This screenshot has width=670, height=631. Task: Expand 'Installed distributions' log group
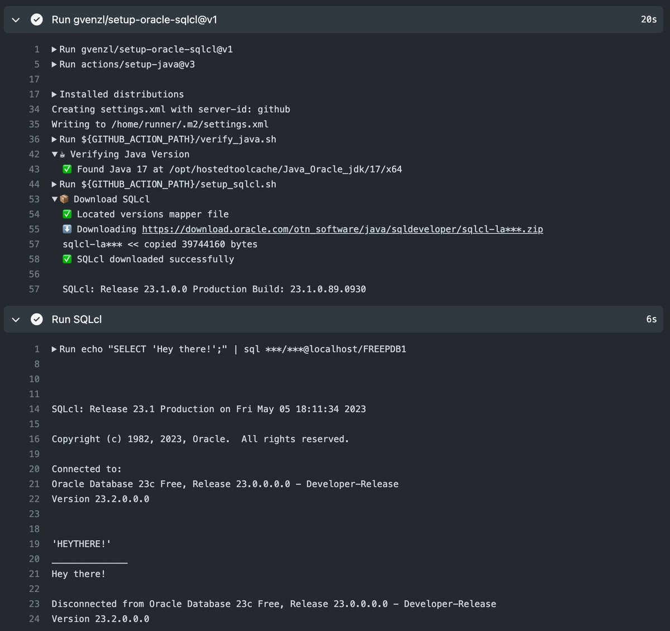pos(54,95)
